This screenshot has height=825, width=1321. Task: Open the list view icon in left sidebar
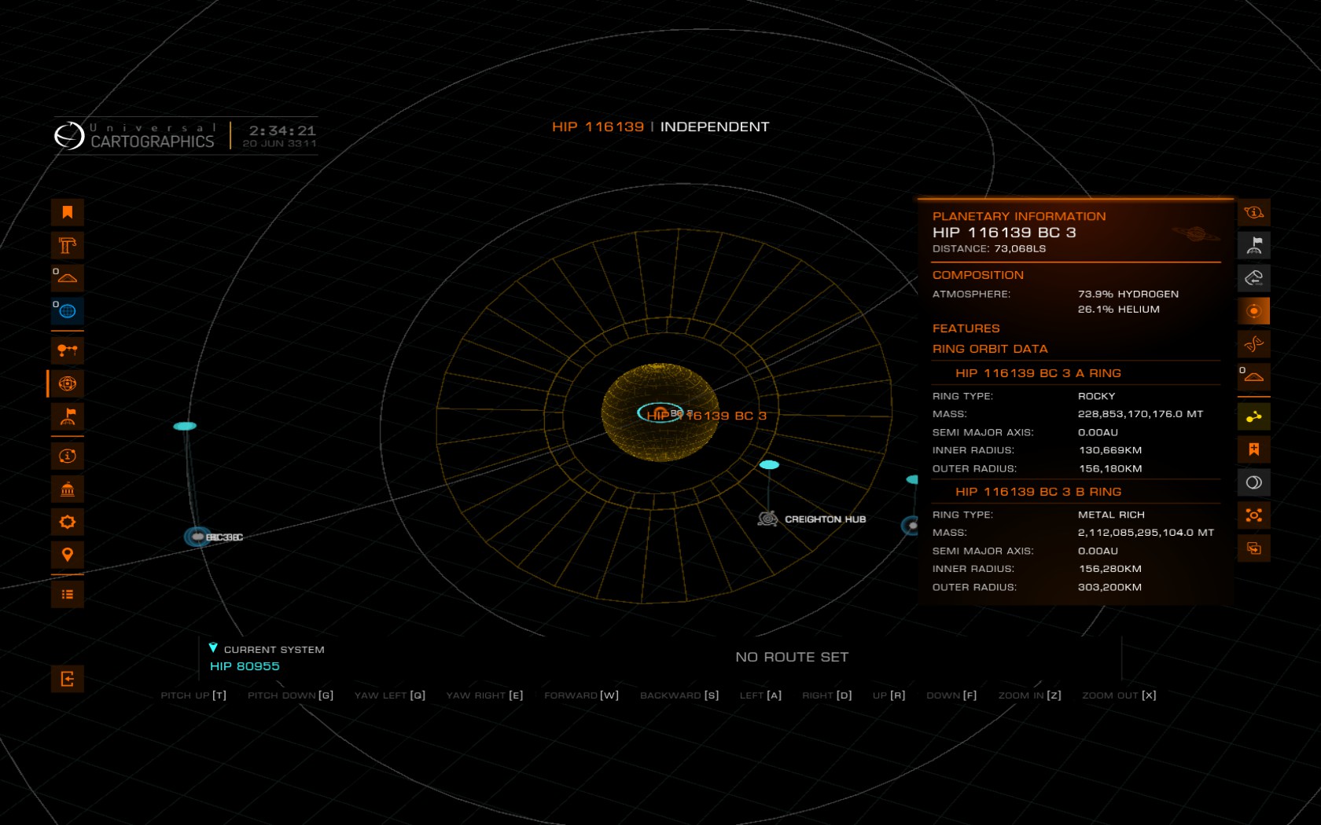coord(68,594)
